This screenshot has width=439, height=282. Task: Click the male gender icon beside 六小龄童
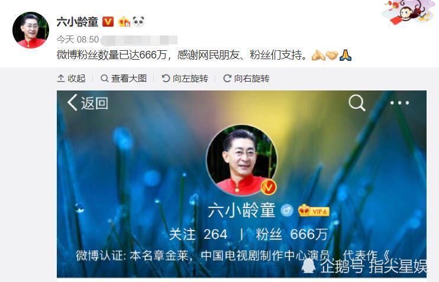tap(287, 210)
